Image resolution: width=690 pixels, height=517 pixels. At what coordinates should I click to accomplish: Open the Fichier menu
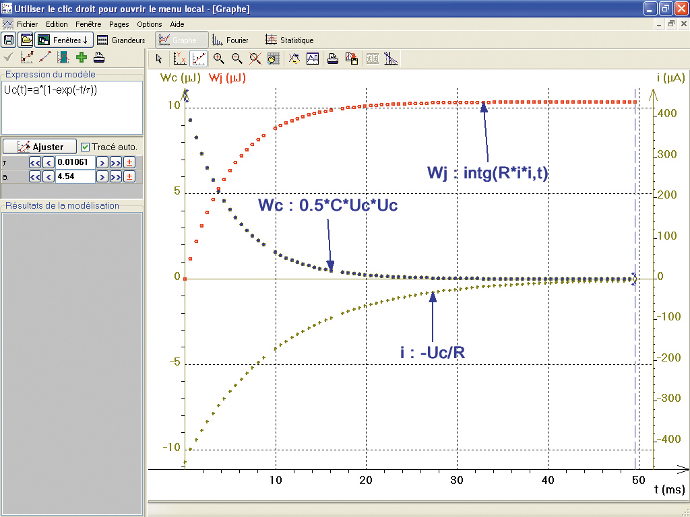(x=27, y=24)
